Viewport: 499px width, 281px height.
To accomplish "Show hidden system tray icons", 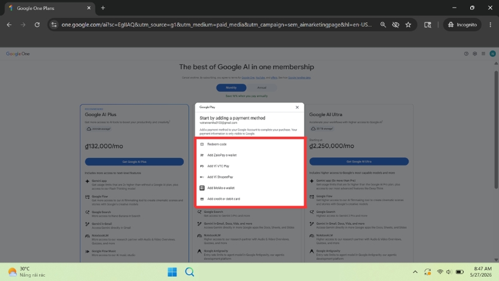I will 415,272.
